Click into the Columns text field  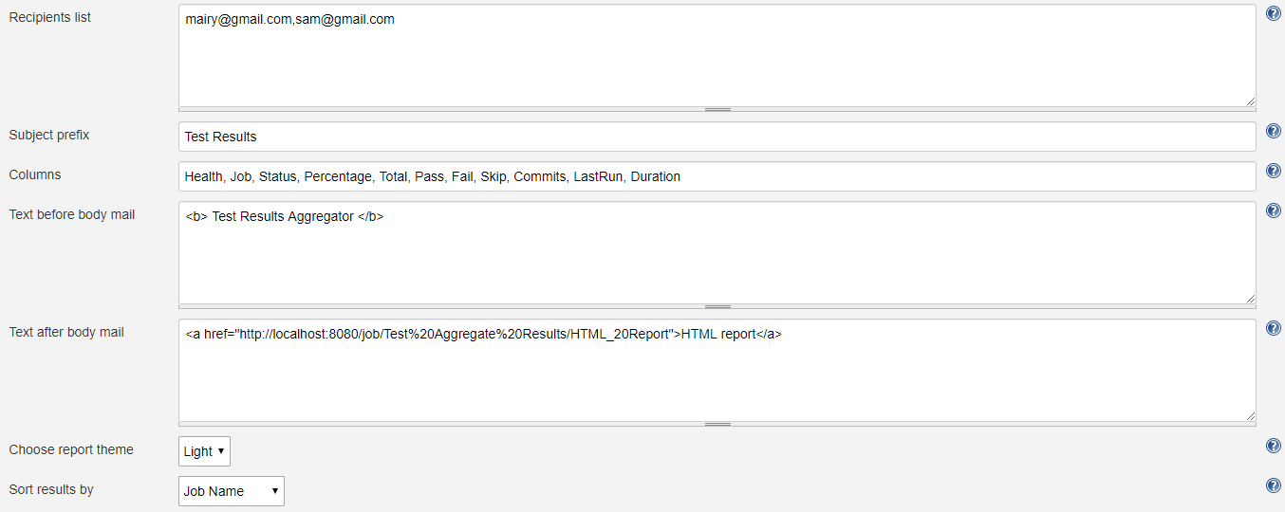(717, 176)
